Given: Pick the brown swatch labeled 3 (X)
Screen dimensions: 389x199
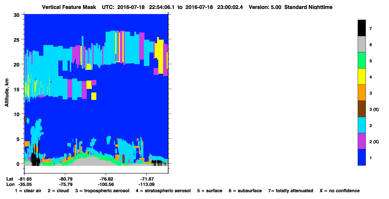Looking at the screenshot, I should (362, 109).
